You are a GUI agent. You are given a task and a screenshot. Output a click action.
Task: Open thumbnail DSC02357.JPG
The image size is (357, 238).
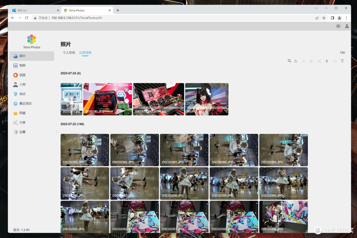coord(135,183)
